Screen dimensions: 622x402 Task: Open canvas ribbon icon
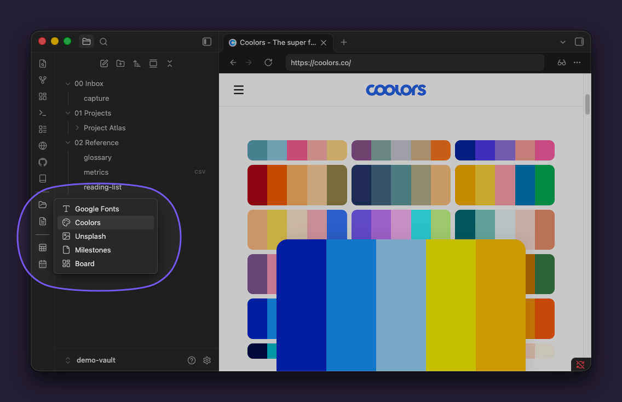pos(43,96)
